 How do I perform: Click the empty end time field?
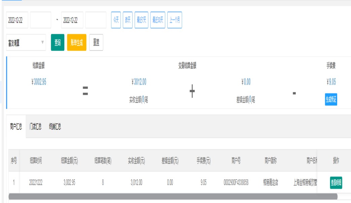click(x=96, y=20)
